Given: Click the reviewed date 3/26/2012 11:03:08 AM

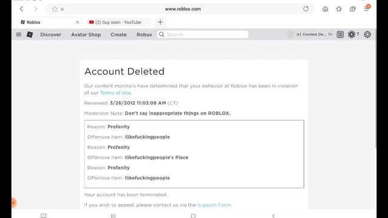Looking at the screenshot, I should (x=138, y=103).
